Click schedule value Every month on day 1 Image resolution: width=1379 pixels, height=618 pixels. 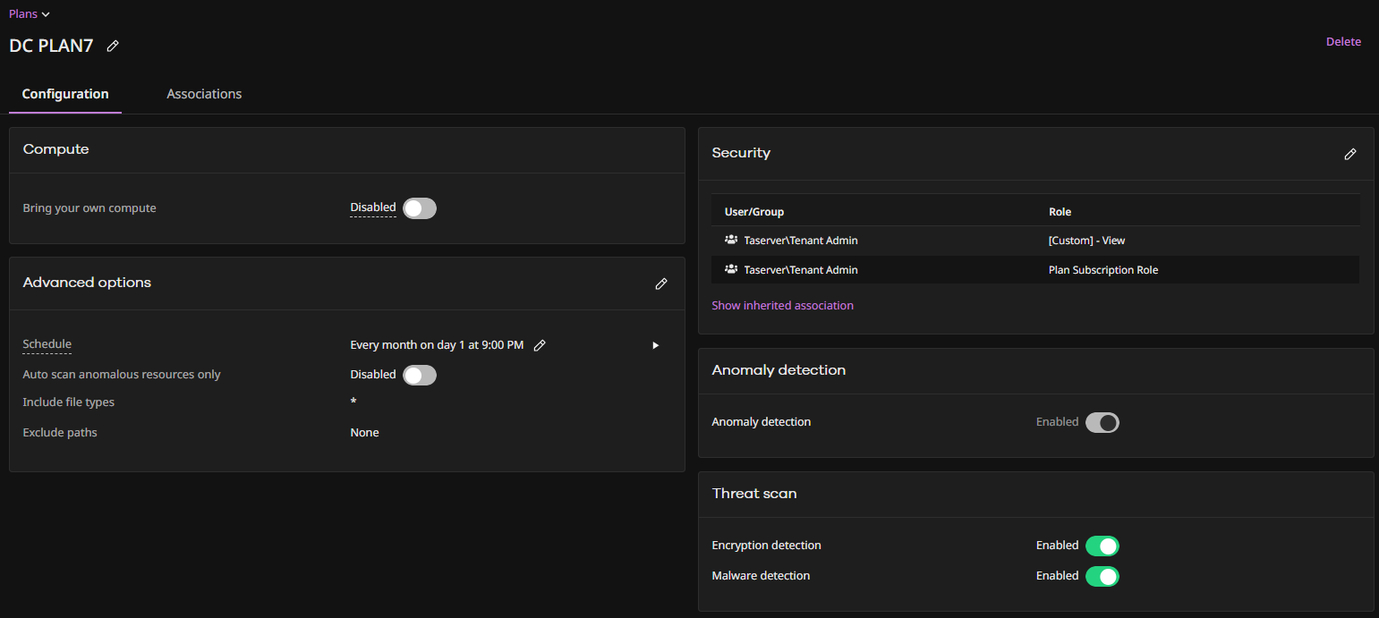coord(437,345)
